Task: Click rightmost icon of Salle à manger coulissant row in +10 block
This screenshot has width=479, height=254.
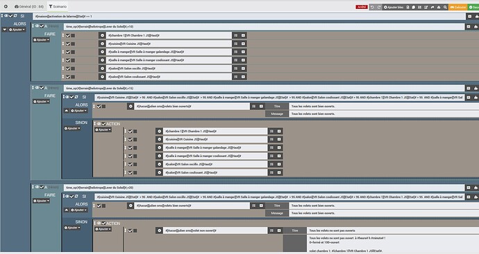Action: pos(243,60)
